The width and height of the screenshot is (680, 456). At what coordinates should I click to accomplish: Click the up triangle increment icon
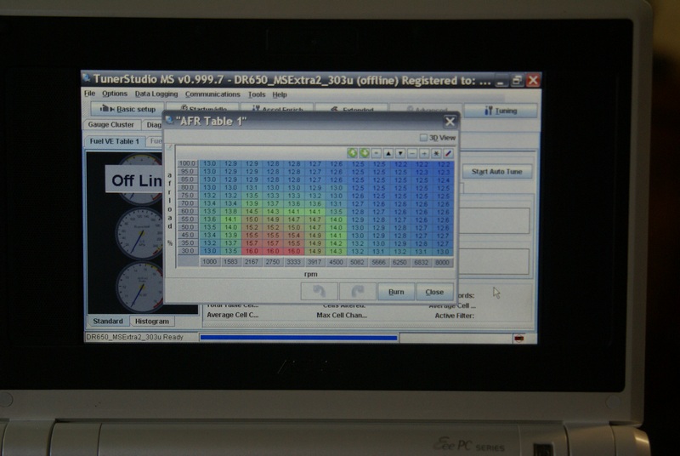coord(388,153)
